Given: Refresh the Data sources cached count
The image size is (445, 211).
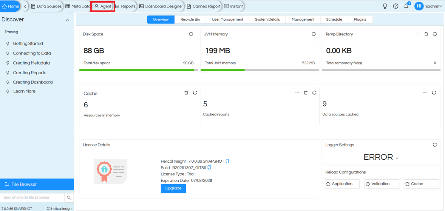Looking at the screenshot, I should pos(434,93).
